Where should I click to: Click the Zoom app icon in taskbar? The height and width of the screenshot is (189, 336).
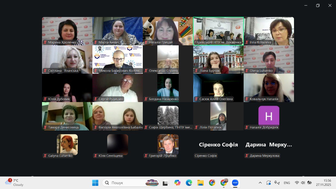click(235, 183)
